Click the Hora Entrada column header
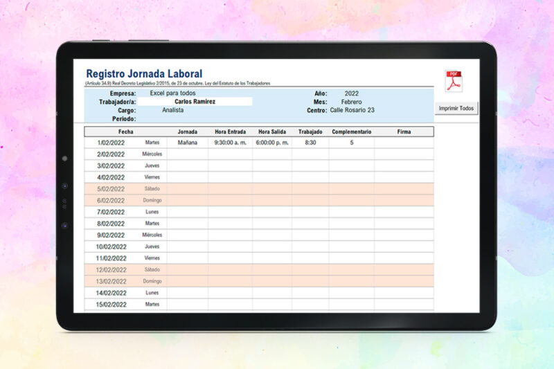Screen dimensions: 554x369 (x=231, y=132)
